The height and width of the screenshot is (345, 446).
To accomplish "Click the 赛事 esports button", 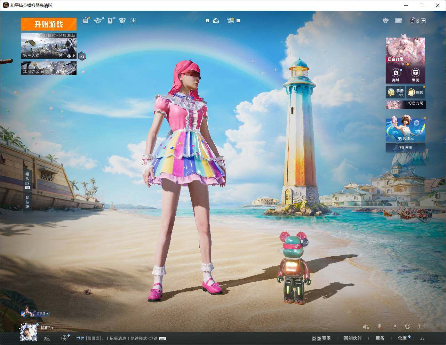I will (405, 147).
